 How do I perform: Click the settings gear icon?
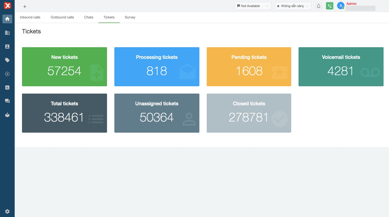click(7, 211)
